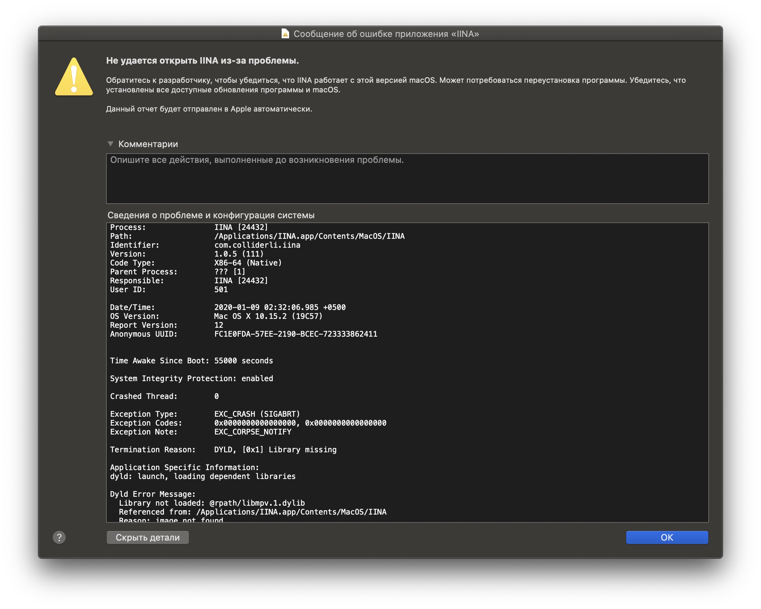Click the Комментарии section label

pos(148,144)
